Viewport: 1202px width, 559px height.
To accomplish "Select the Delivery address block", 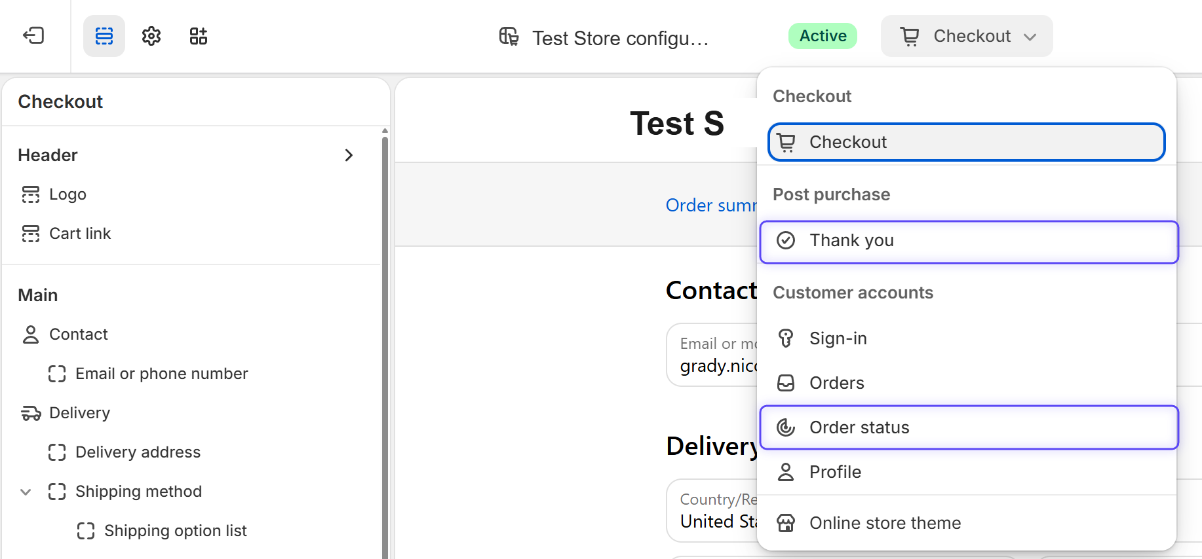I will pos(190,452).
